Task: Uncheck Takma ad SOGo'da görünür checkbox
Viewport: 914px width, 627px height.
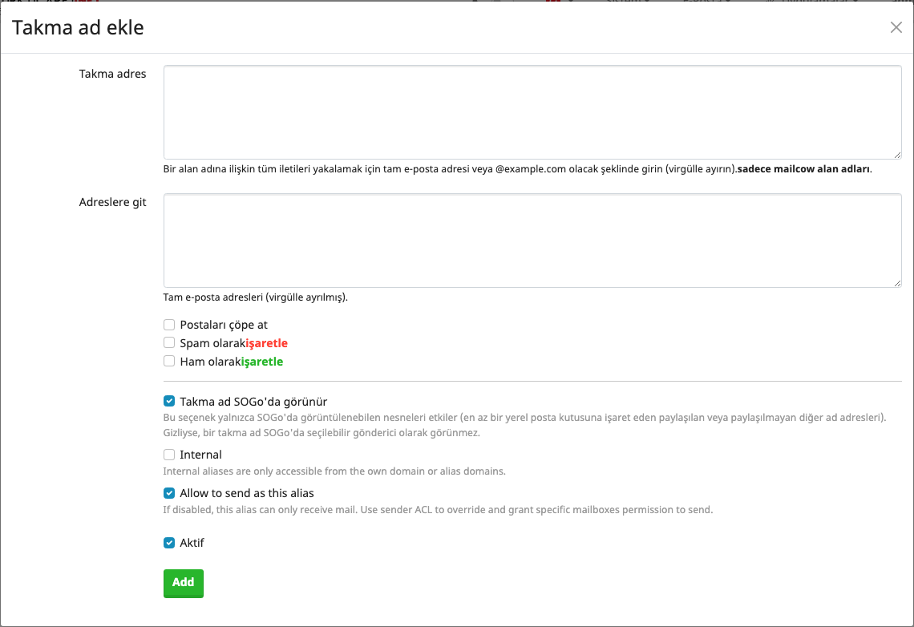Action: (x=169, y=401)
